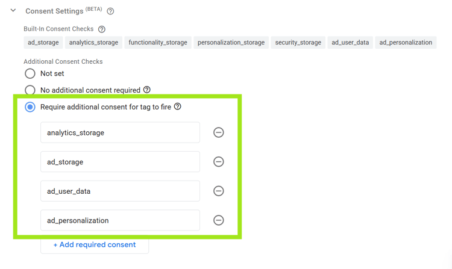Collapse the Consent Settings section chevron
This screenshot has width=452, height=269.
13,11
